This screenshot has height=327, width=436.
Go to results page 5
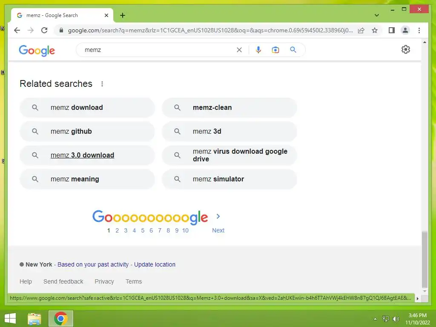(x=143, y=230)
